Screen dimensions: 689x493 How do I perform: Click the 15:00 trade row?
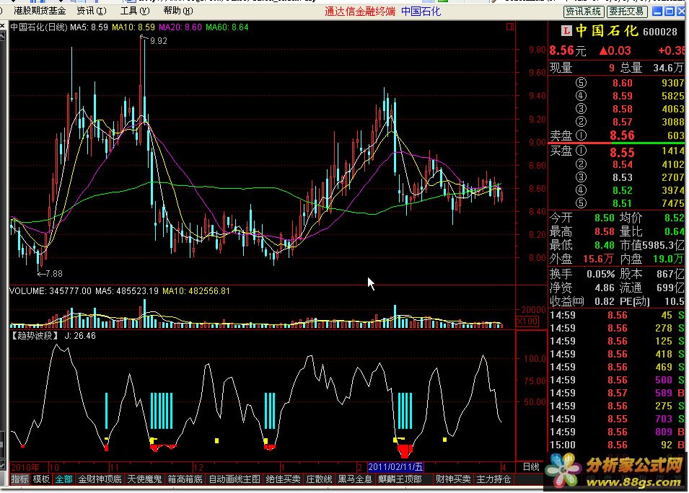(617, 445)
